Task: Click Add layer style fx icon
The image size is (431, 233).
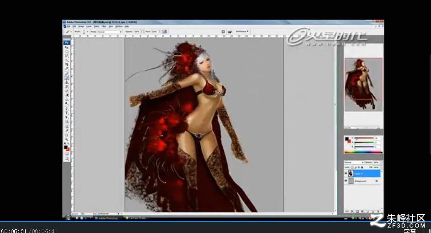Action: tap(352, 212)
